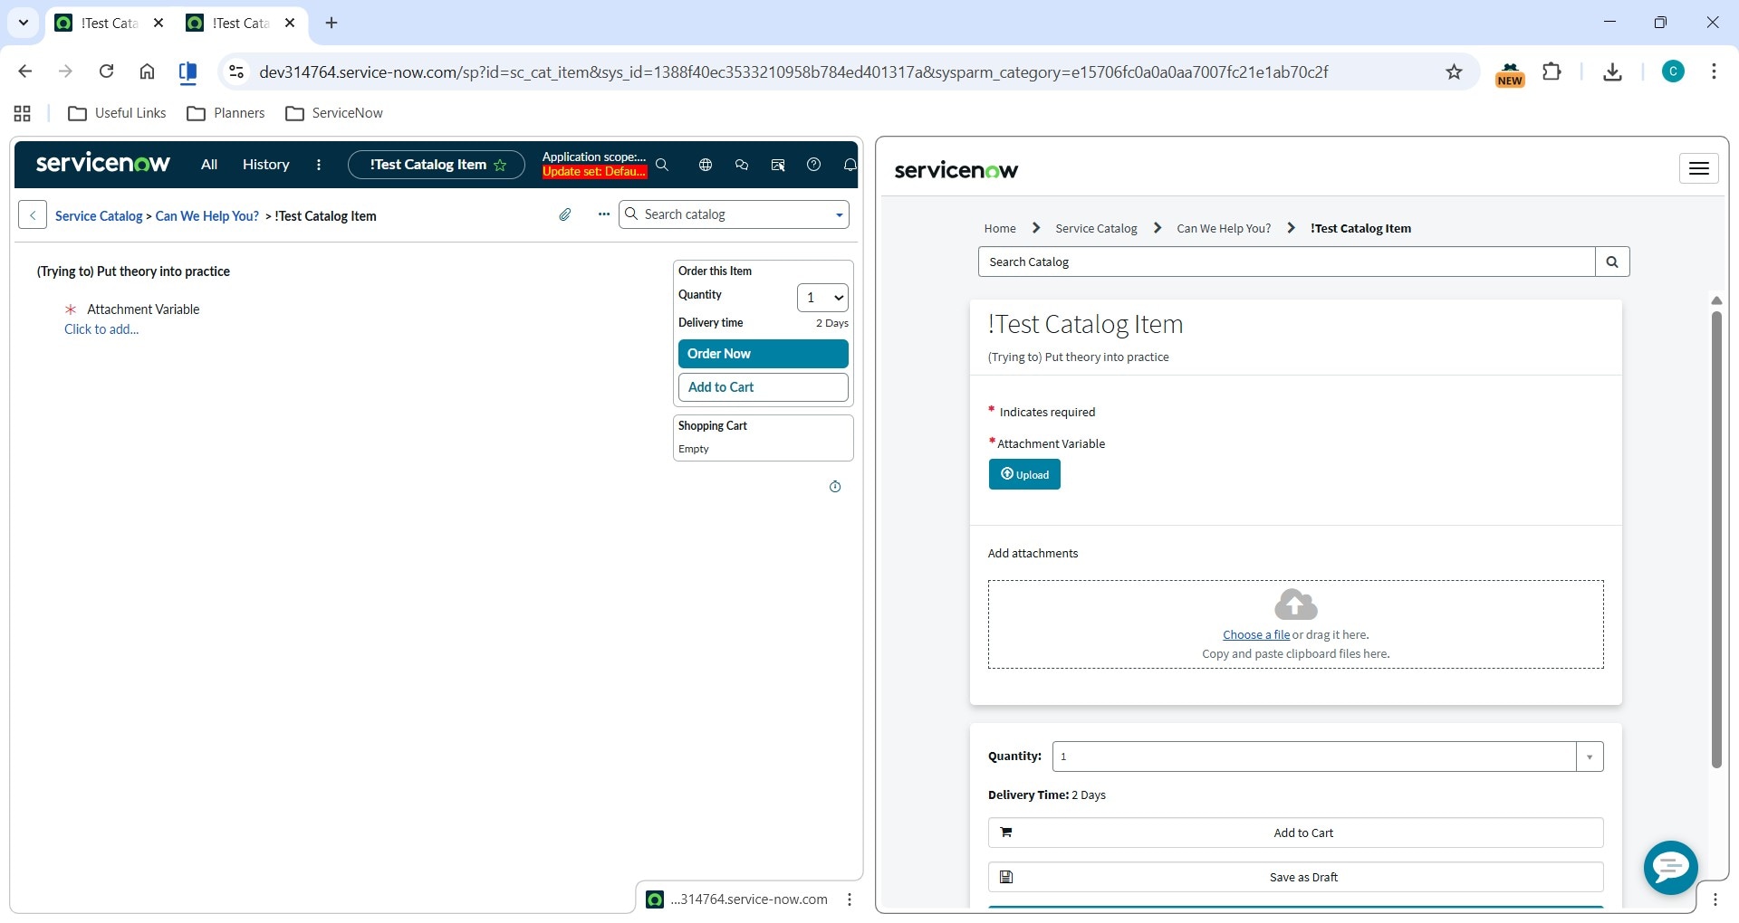Image resolution: width=1739 pixels, height=923 pixels.
Task: Toggle favorite star for !Test Catalog Item
Action: [500, 165]
